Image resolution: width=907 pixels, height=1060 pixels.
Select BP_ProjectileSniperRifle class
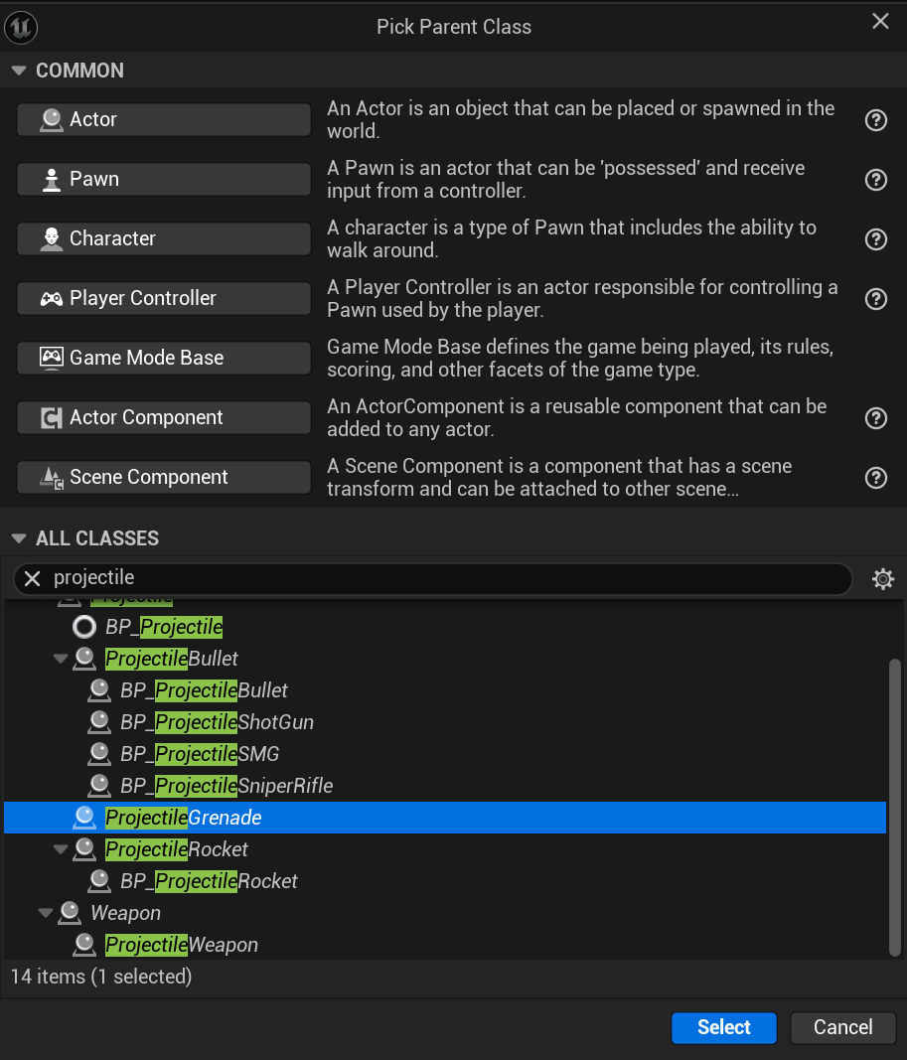[227, 786]
